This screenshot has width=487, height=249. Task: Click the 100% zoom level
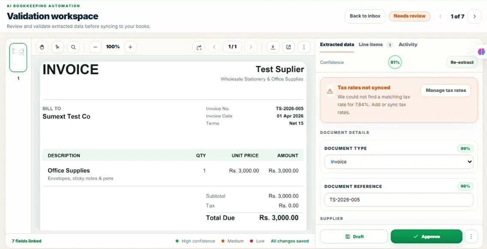point(113,47)
